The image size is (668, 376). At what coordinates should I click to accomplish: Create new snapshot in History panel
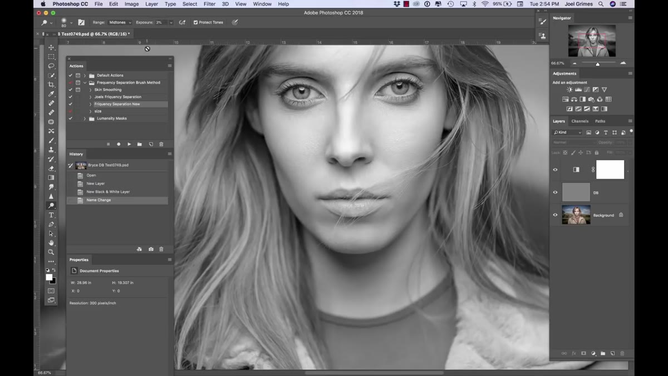point(151,249)
